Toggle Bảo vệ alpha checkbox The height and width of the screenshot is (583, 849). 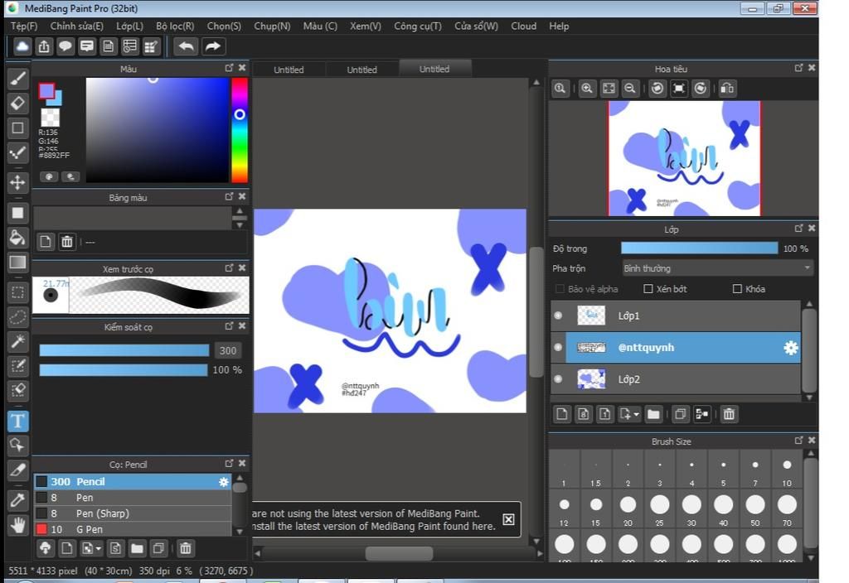click(560, 289)
